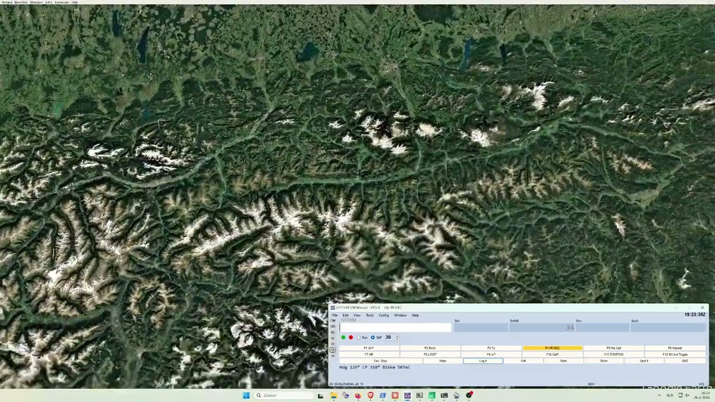Open the taskbar clock and date
This screenshot has width=715, height=402.
pyautogui.click(x=700, y=395)
